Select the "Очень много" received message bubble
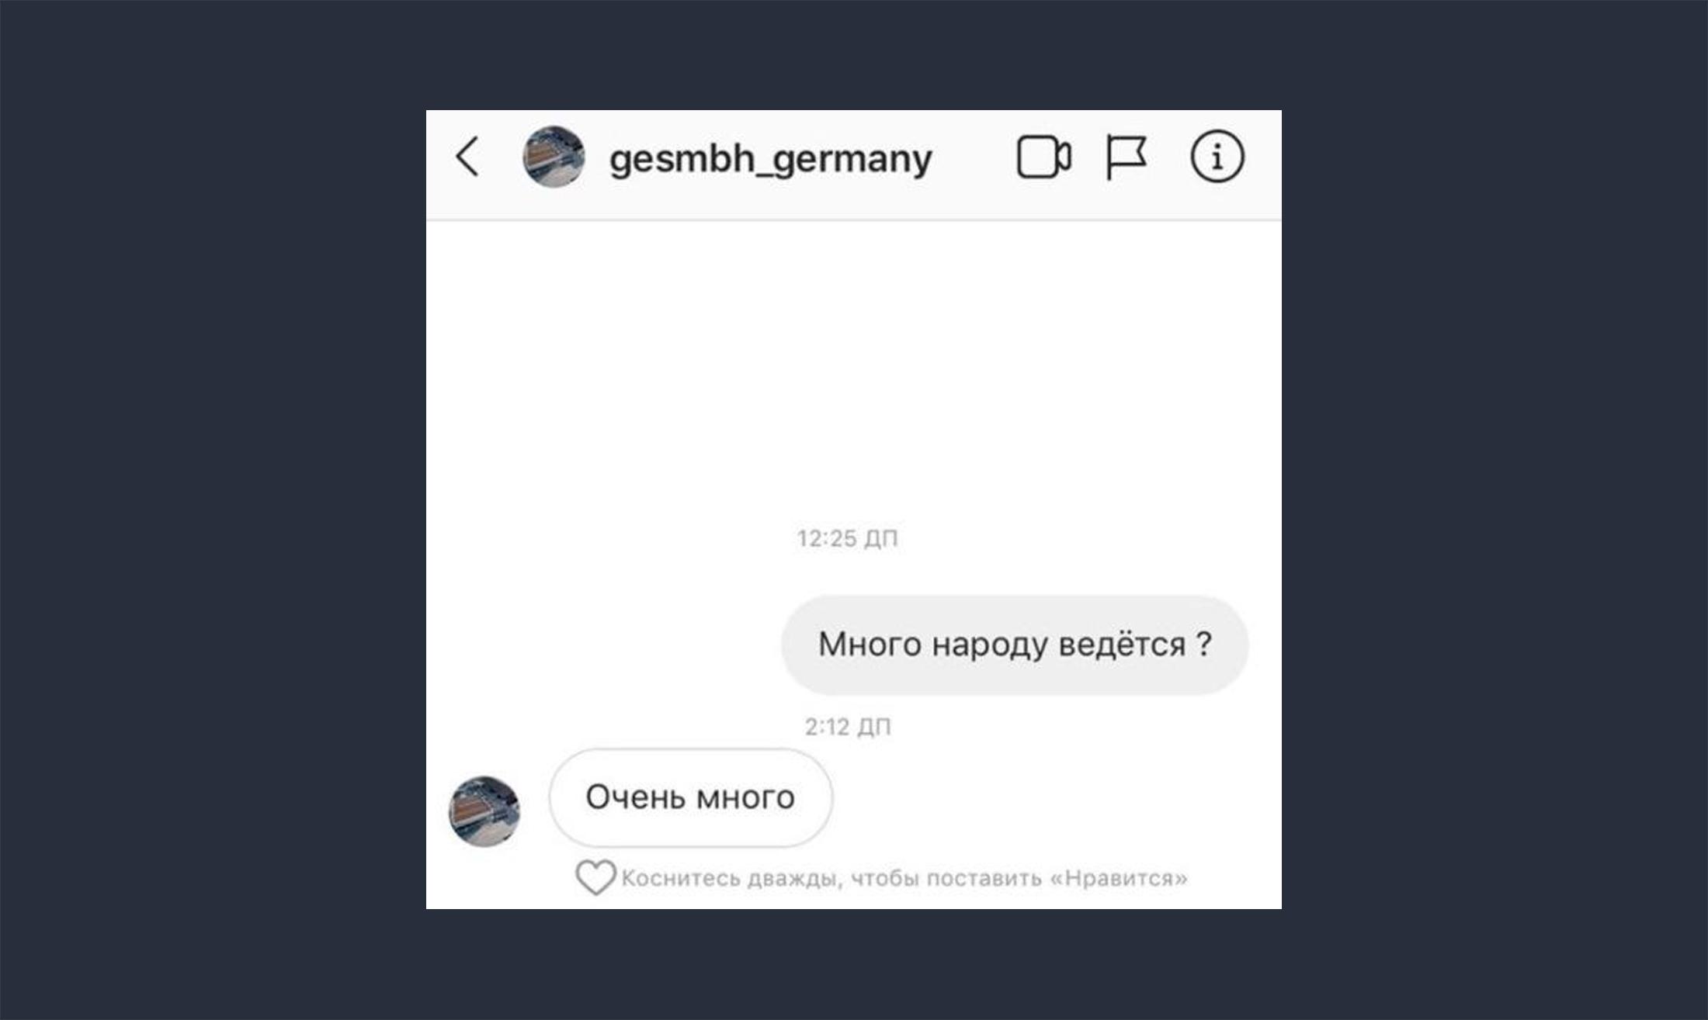Screen dimensions: 1708x1020 click(691, 797)
